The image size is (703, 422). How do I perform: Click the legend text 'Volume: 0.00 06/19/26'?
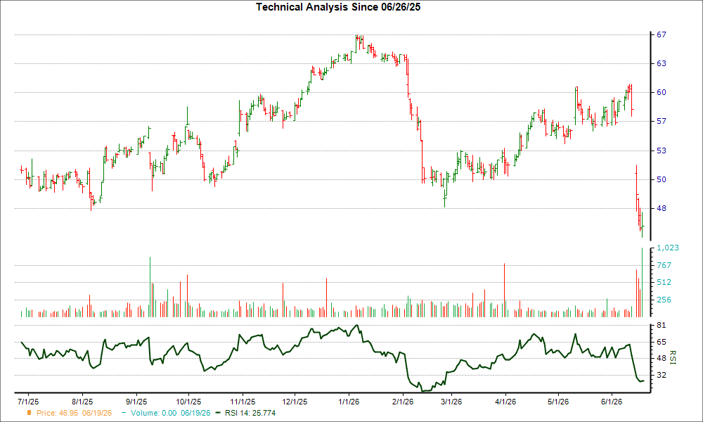(x=170, y=413)
